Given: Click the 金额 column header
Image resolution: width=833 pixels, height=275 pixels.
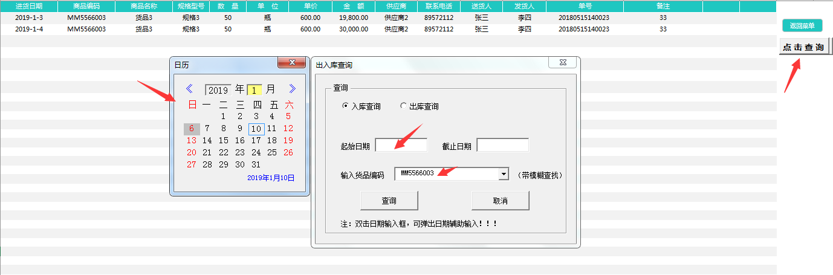Looking at the screenshot, I should coord(354,6).
